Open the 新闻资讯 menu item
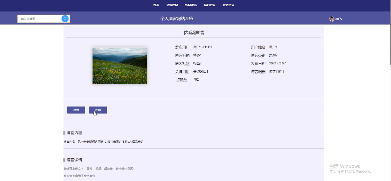391x181 pixels. [x=191, y=5]
